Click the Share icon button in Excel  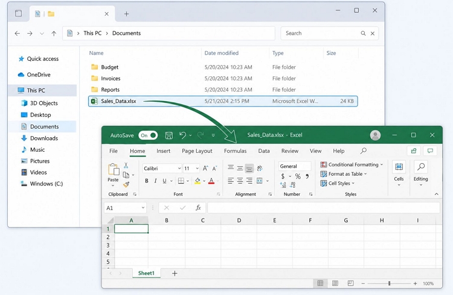(x=414, y=151)
